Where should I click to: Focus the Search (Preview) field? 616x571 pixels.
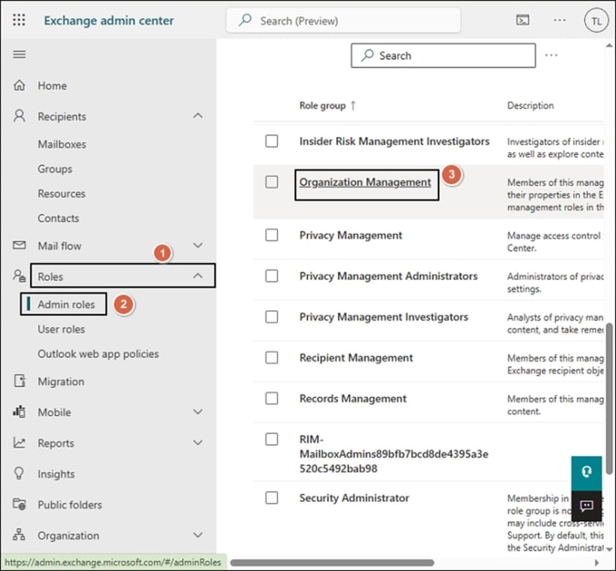(343, 21)
